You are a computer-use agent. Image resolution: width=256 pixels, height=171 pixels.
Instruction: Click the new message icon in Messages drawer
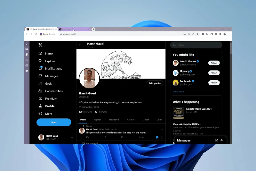216,140
